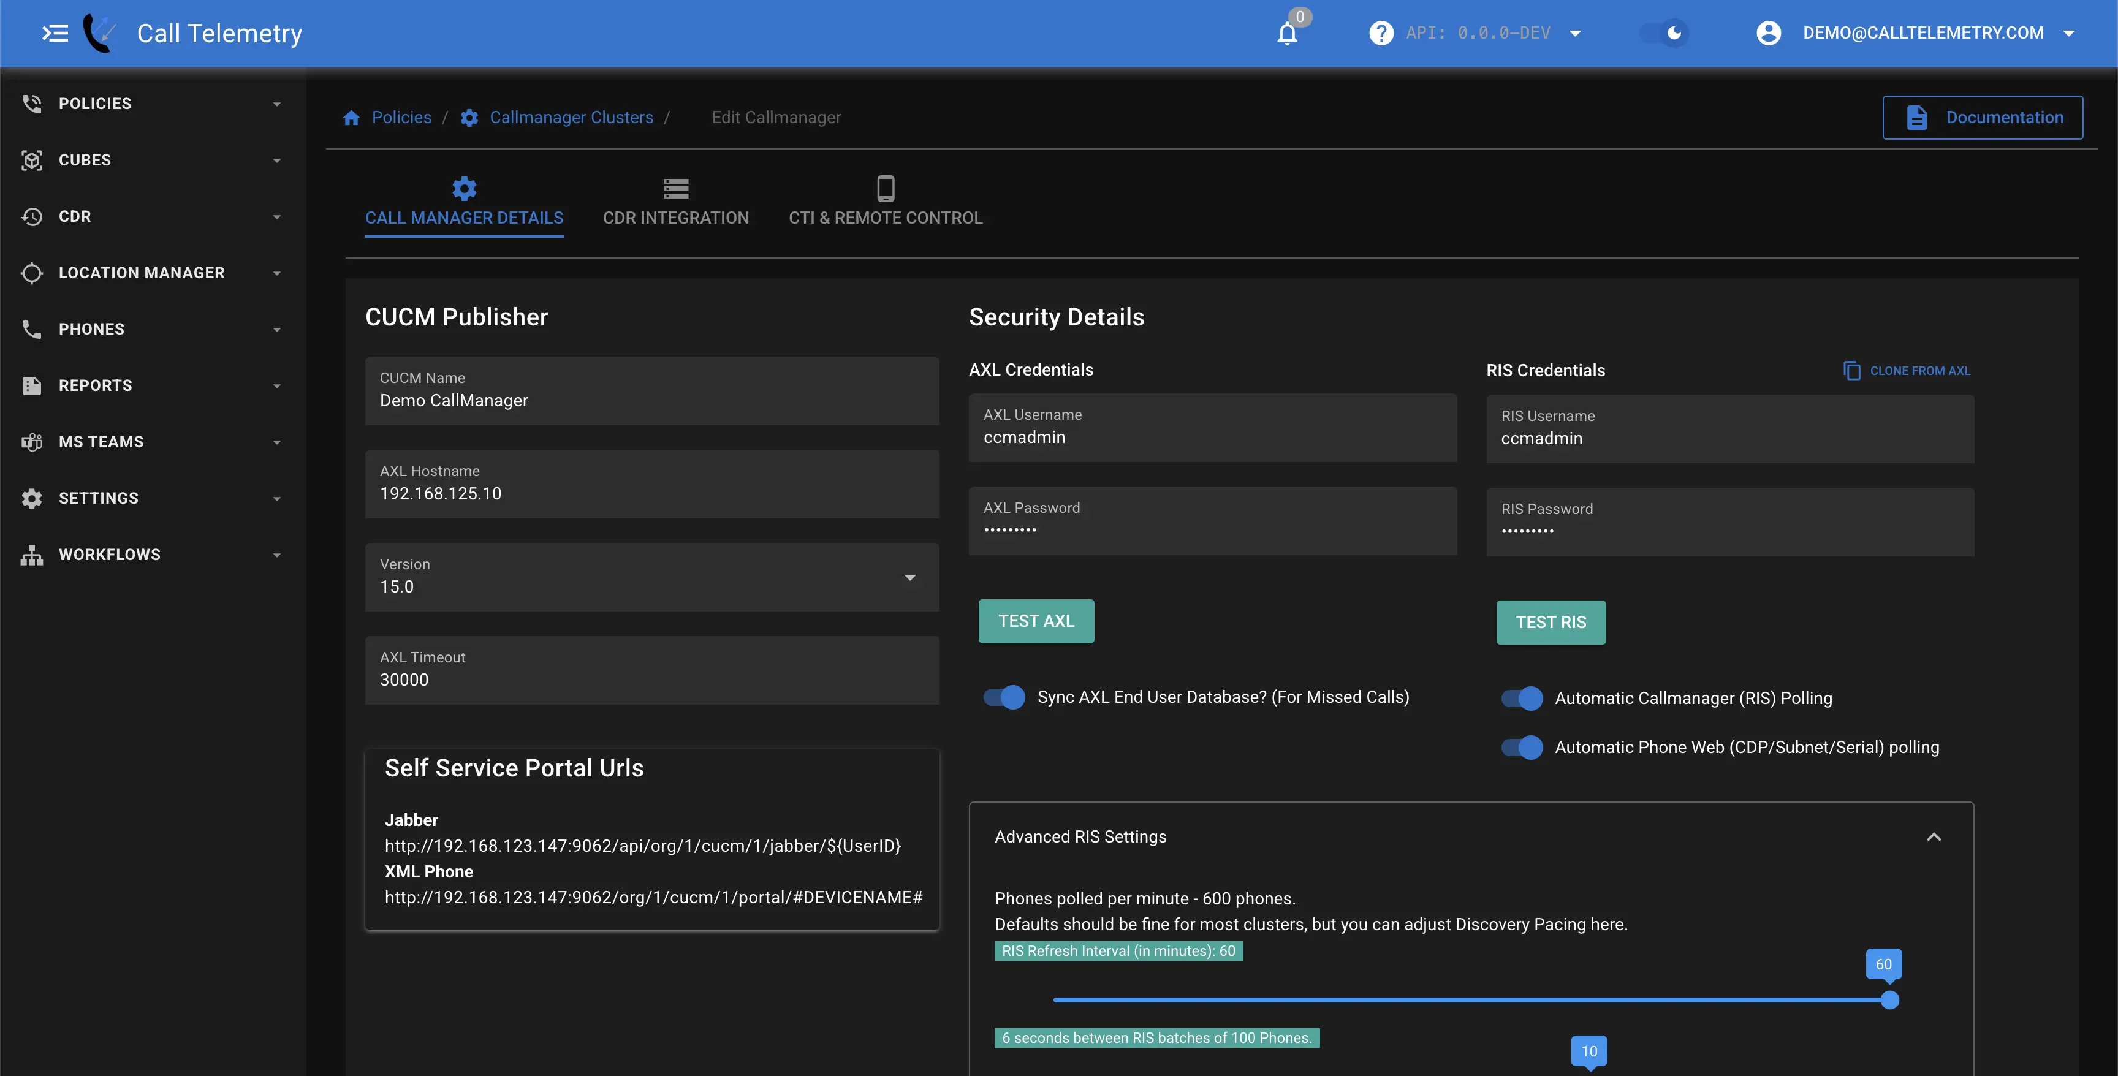Click the user account avatar icon
This screenshot has width=2118, height=1076.
coord(1769,33)
